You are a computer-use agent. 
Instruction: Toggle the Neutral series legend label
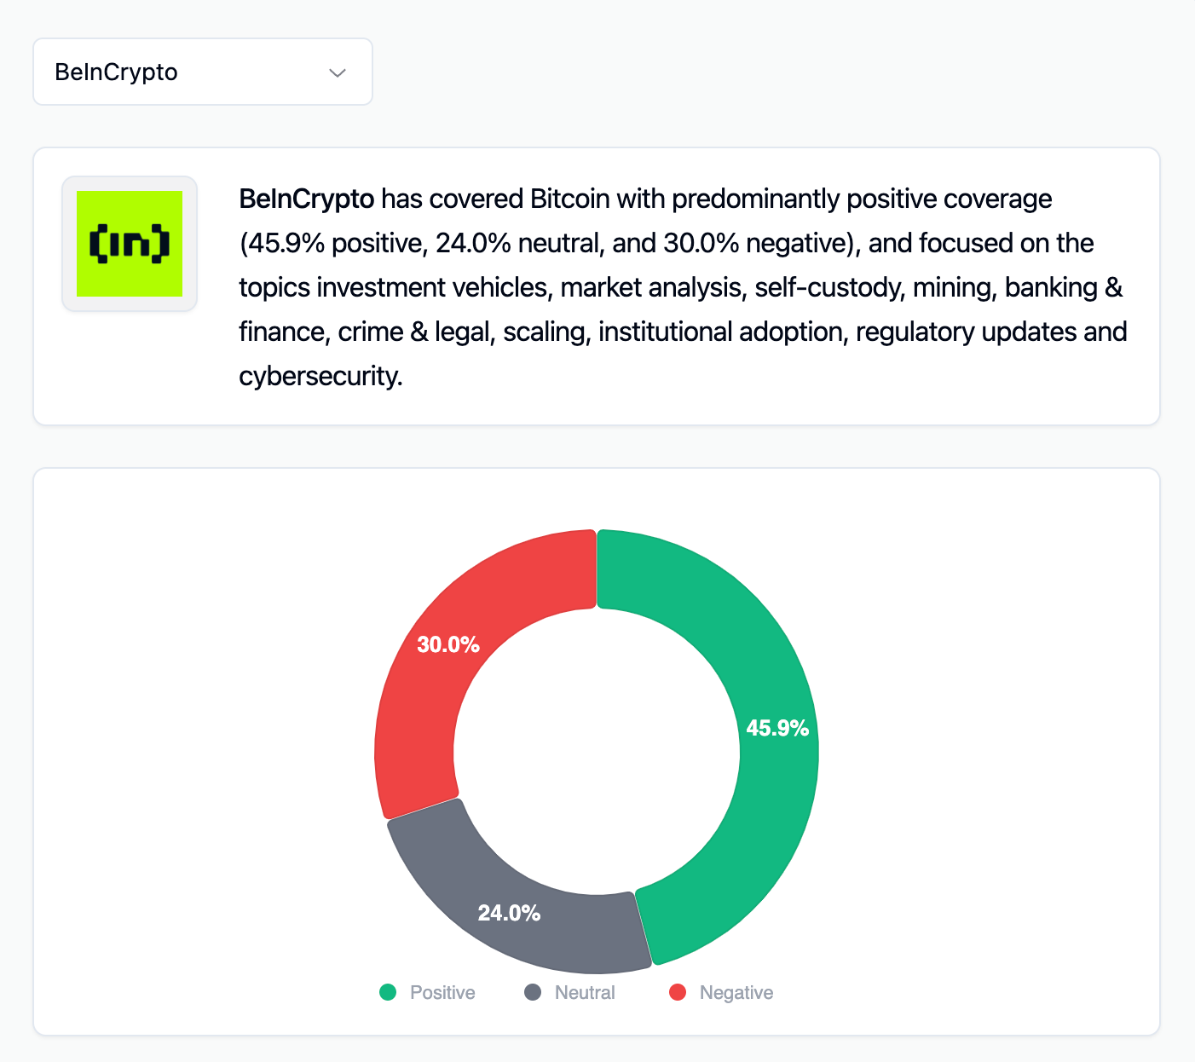[585, 992]
